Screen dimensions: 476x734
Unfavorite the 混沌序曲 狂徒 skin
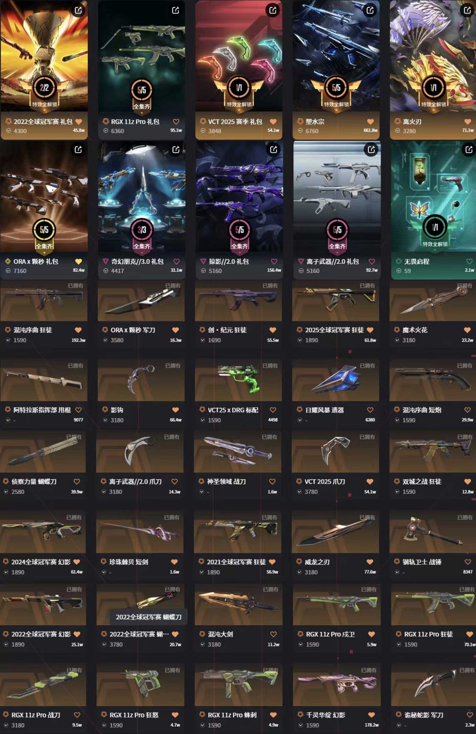point(78,330)
